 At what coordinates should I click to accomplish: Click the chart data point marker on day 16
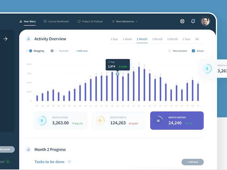(117, 74)
